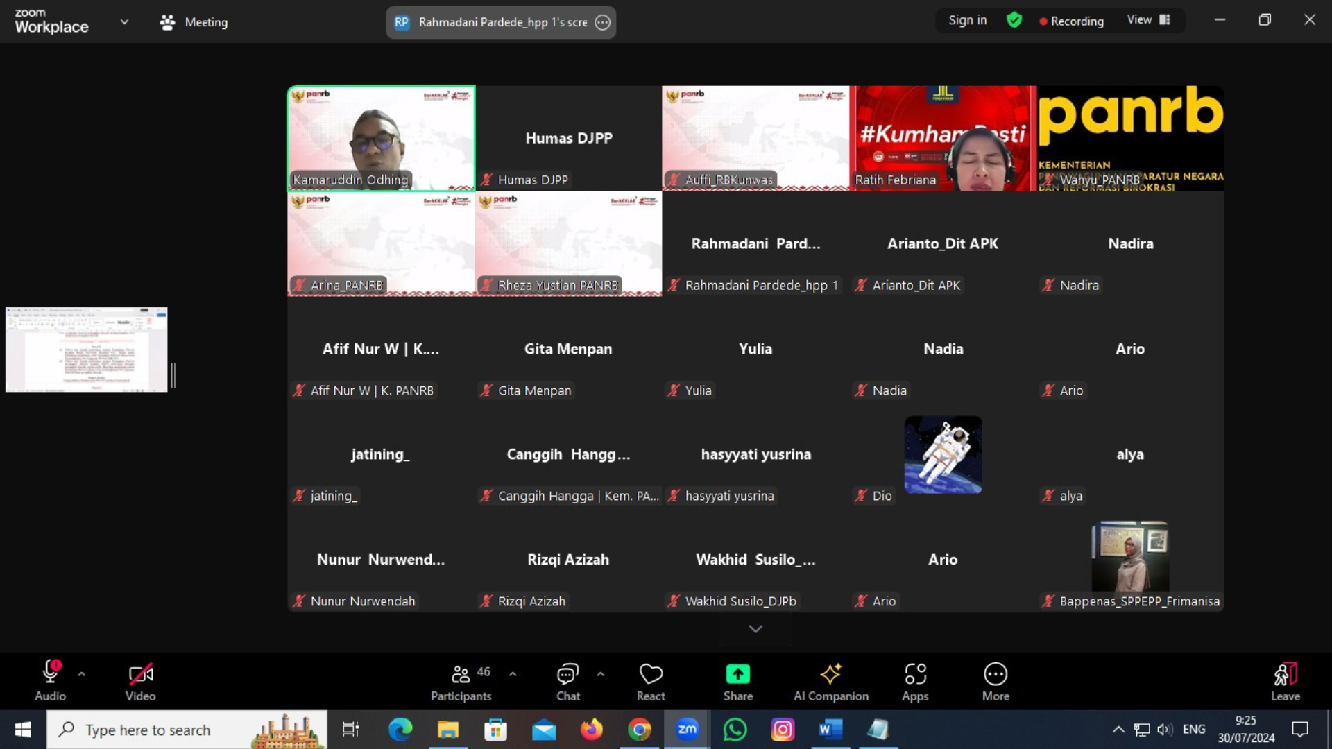This screenshot has width=1332, height=749.
Task: Toggle the Audio microphone button
Action: point(51,680)
